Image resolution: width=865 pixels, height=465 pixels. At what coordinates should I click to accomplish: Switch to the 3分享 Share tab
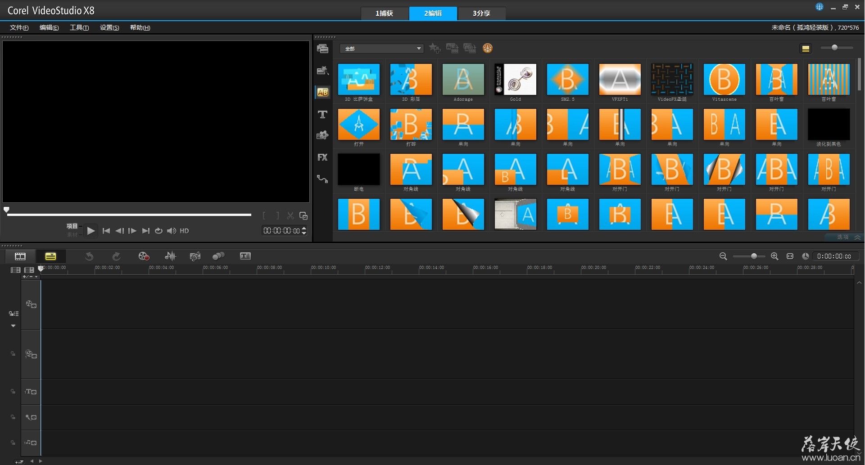[x=481, y=13]
